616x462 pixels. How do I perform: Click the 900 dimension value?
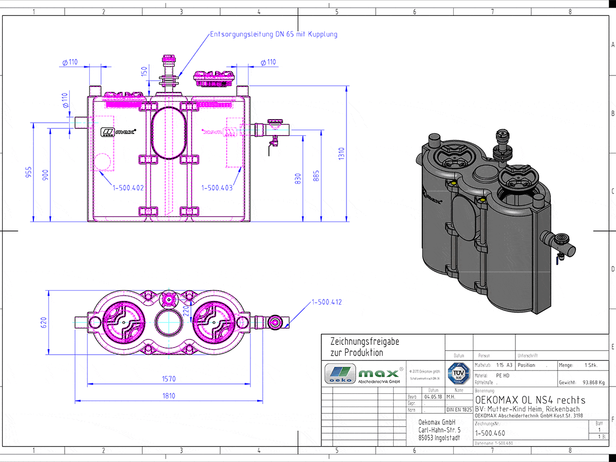pyautogui.click(x=46, y=176)
